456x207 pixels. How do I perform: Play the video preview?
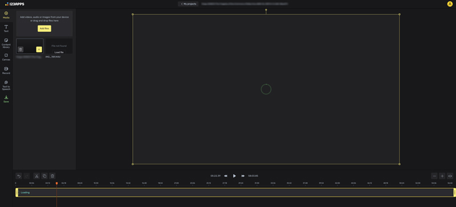coord(234,176)
